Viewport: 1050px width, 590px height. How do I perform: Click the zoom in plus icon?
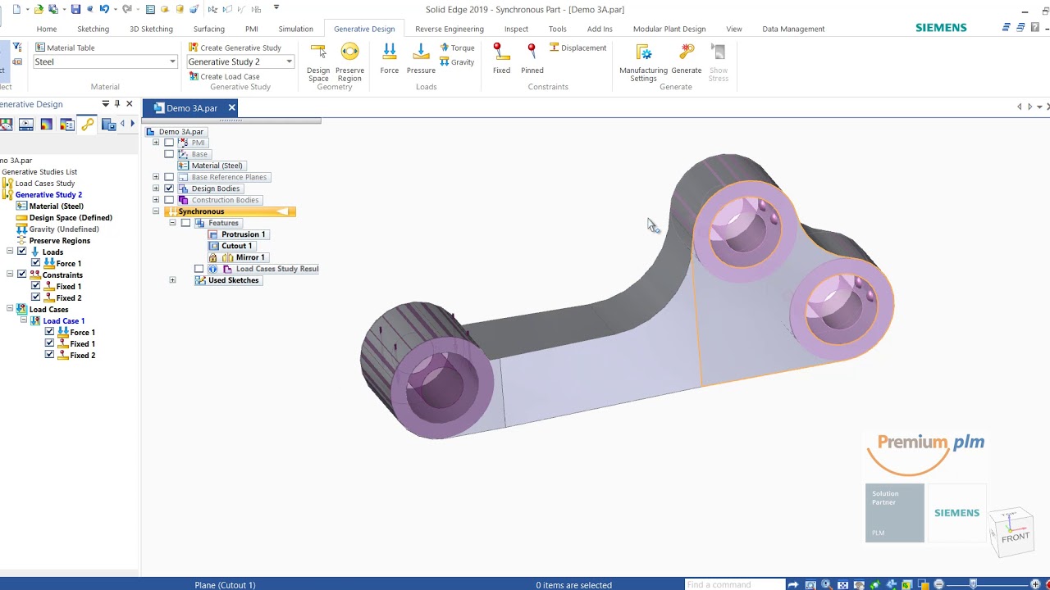tap(1036, 584)
